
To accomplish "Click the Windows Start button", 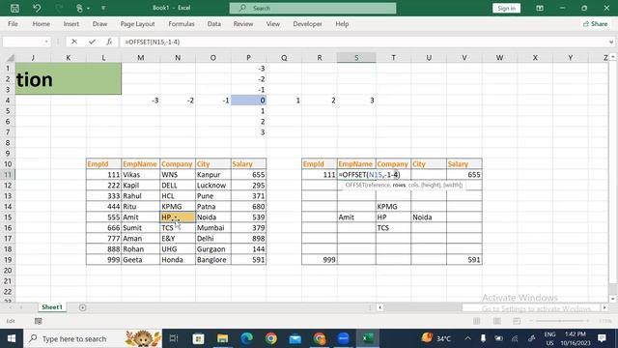I will (x=12, y=338).
